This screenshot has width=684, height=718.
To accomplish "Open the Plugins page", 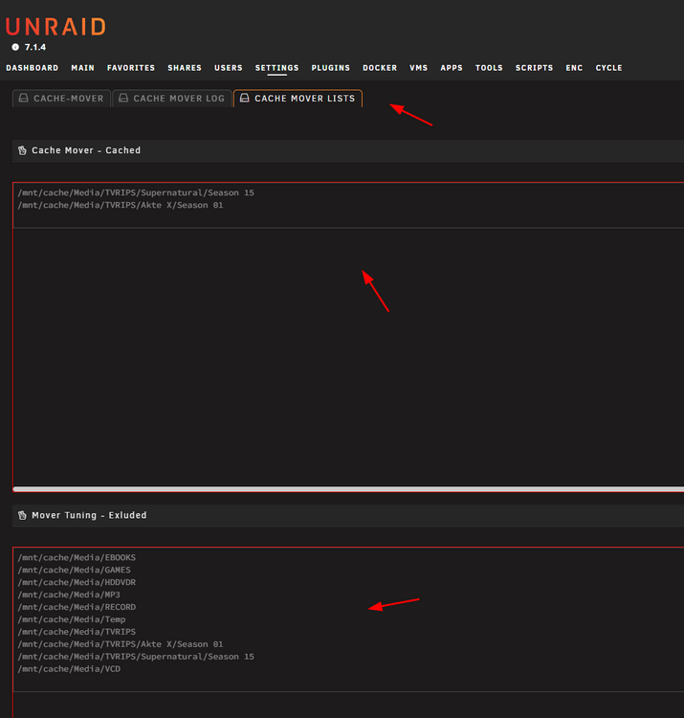I will [331, 68].
